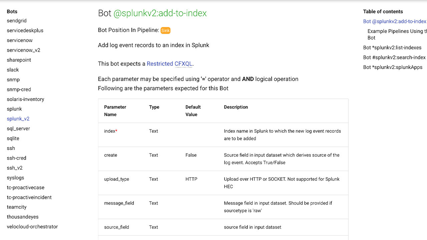This screenshot has height=240, width=427.
Task: Open the sql_server bot documentation
Action: (x=18, y=128)
